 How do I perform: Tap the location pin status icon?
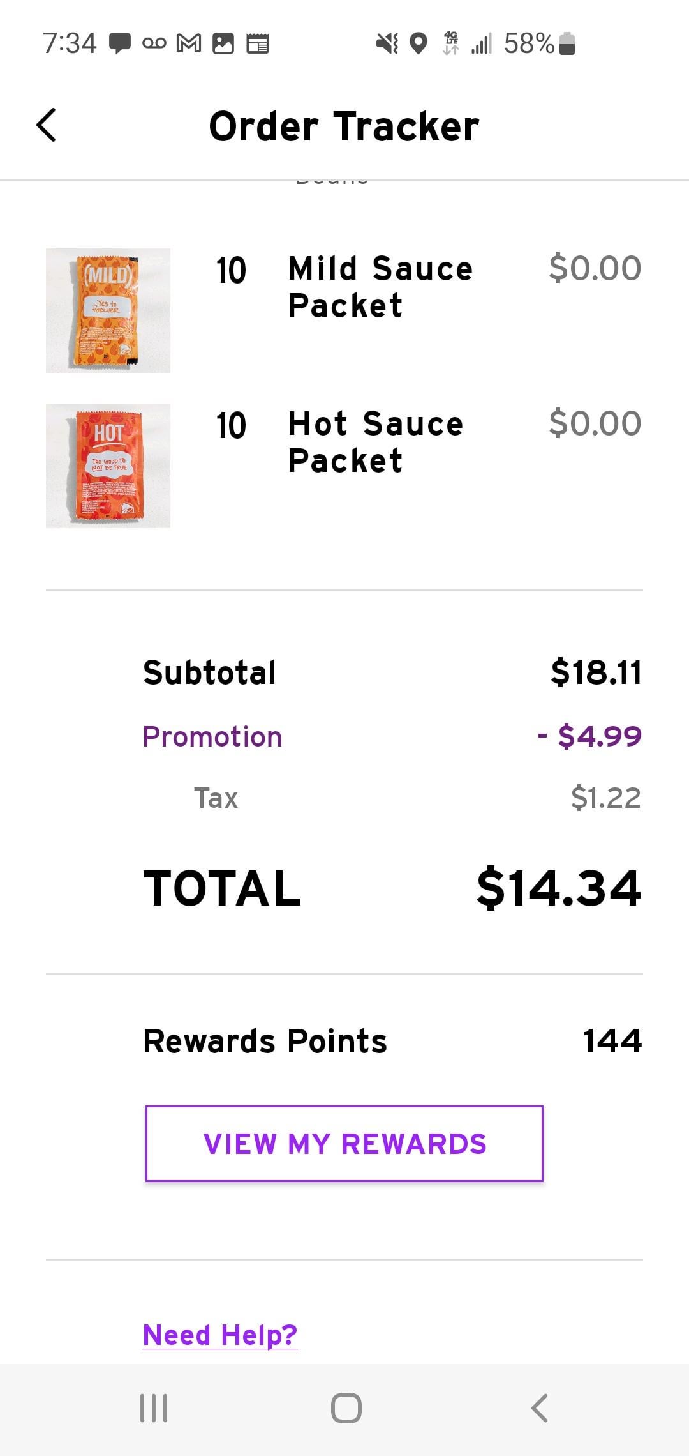click(x=419, y=43)
